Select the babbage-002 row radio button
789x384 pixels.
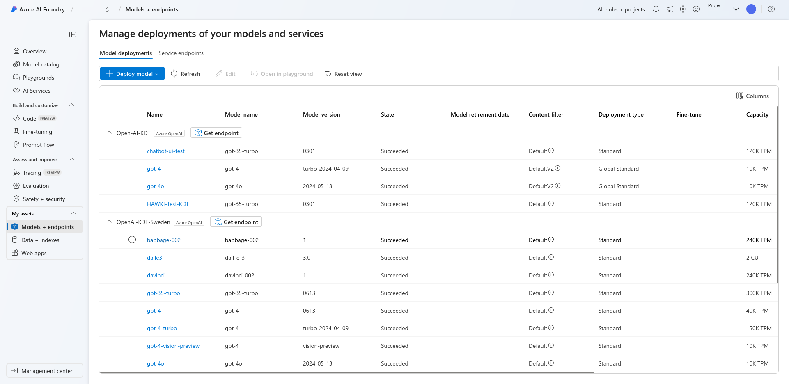[132, 240]
